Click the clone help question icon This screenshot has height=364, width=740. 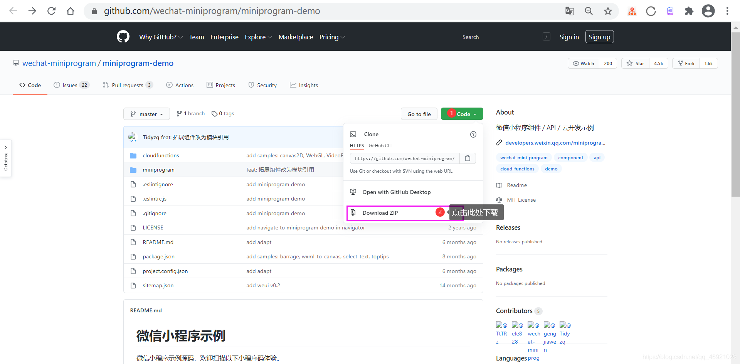pyautogui.click(x=473, y=134)
